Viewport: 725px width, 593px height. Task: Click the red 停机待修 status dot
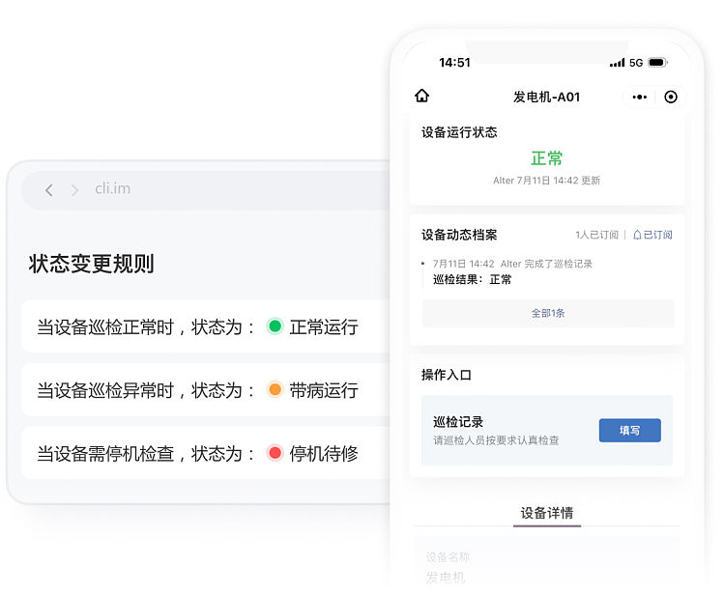[x=275, y=453]
